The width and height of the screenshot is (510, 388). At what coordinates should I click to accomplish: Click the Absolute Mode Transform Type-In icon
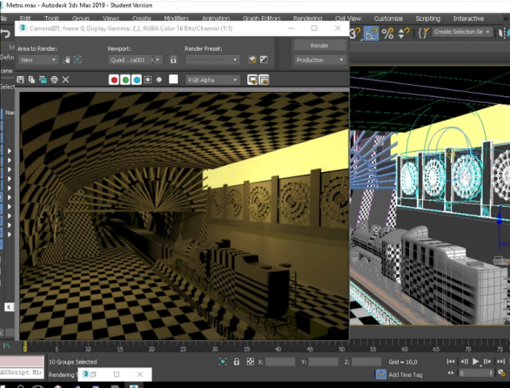pos(250,361)
